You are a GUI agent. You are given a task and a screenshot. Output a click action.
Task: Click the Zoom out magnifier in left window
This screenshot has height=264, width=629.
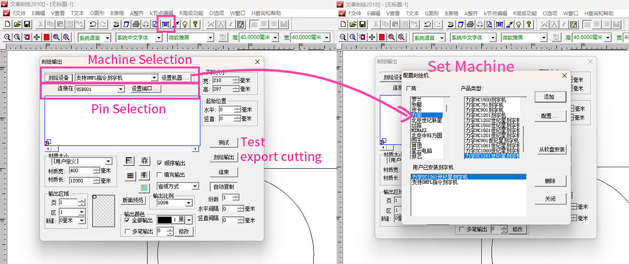point(17,37)
